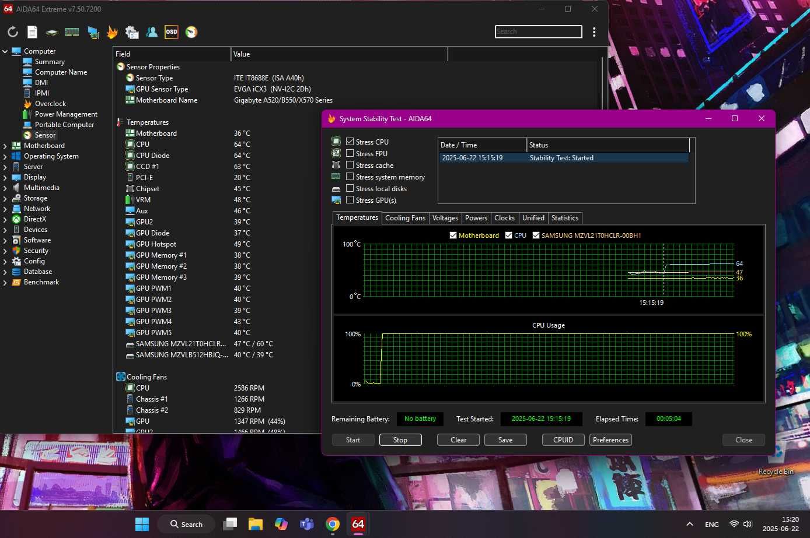810x538 pixels.
Task: Enable the Stress FPU checkbox
Action: (350, 153)
